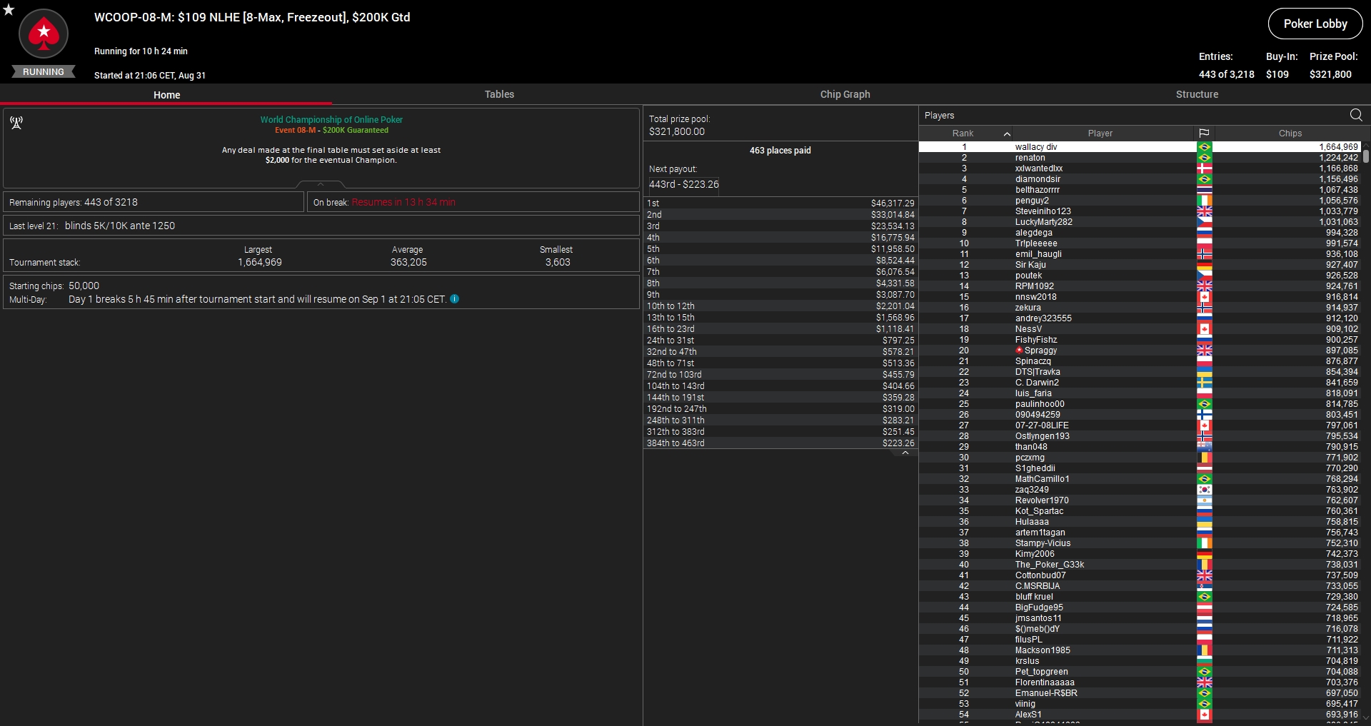Click the flag next to Kimy2006
This screenshot has width=1371, height=726.
pos(1205,554)
